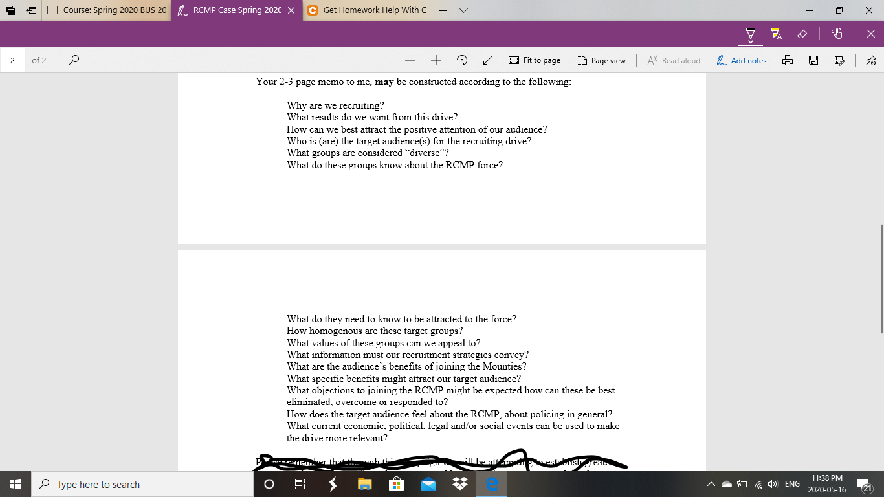Click the line beginning "Your 2-3 page memo"

point(414,82)
